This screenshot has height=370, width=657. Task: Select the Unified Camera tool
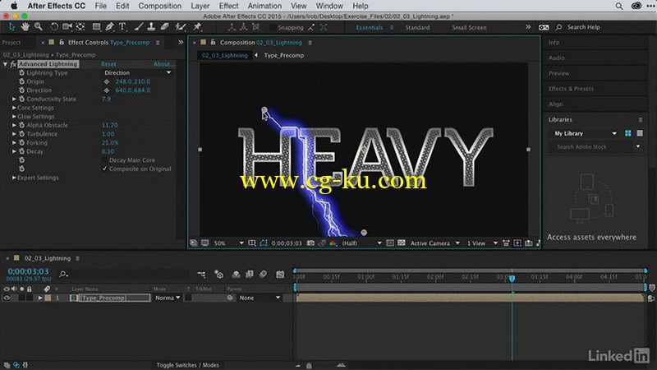pyautogui.click(x=67, y=27)
